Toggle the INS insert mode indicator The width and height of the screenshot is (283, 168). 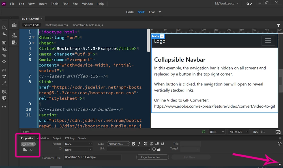click(255, 132)
